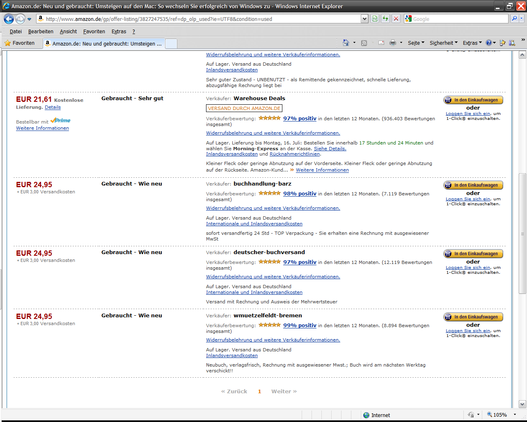Screen dimensions: 527x422
Task: Click the Compatibility View icon
Action: pyautogui.click(x=375, y=19)
